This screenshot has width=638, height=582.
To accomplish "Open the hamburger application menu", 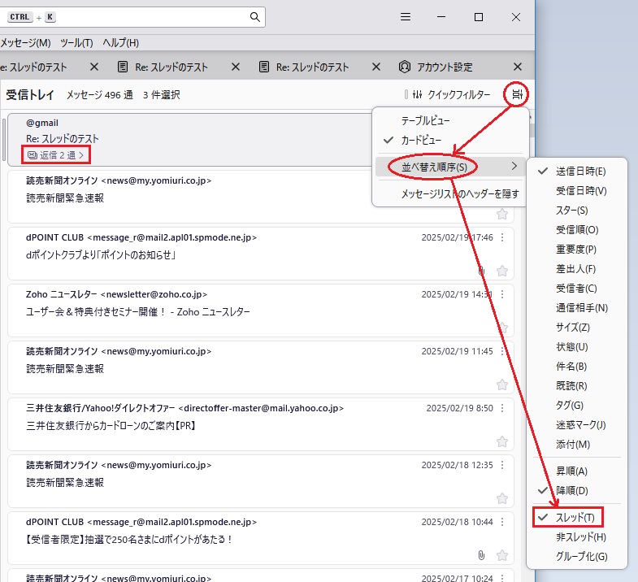I will (x=406, y=17).
